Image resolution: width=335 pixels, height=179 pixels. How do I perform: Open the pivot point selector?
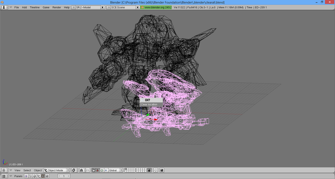(82, 170)
